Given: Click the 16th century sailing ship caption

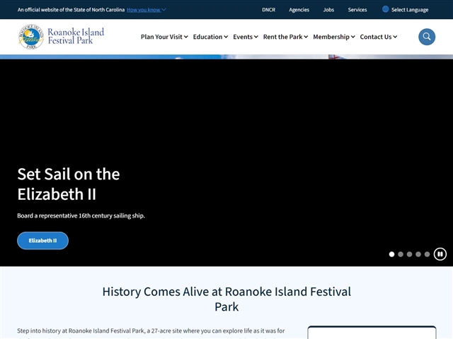Looking at the screenshot, I should coord(81,215).
